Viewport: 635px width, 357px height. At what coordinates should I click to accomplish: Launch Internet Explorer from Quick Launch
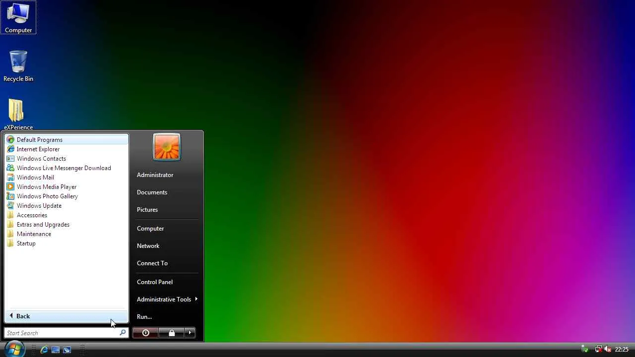click(44, 350)
